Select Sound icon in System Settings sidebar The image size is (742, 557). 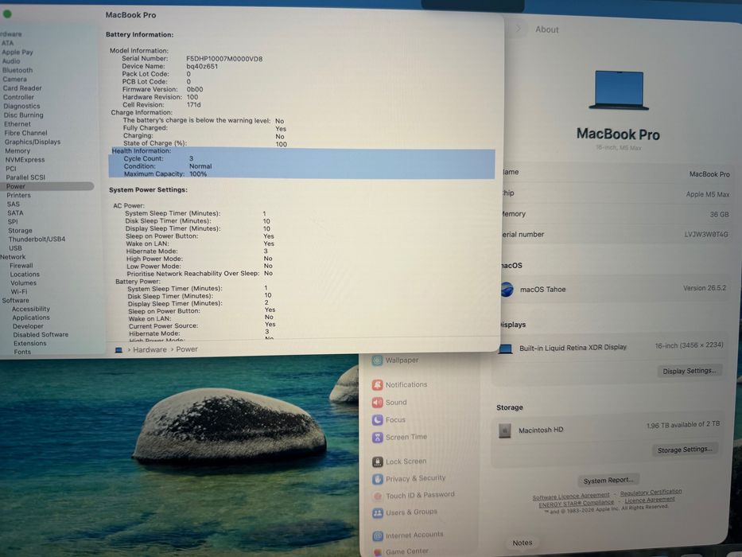(377, 402)
